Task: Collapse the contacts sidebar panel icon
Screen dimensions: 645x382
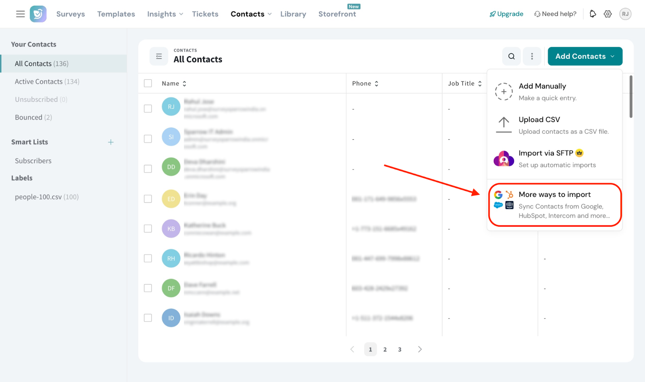Action: [159, 56]
